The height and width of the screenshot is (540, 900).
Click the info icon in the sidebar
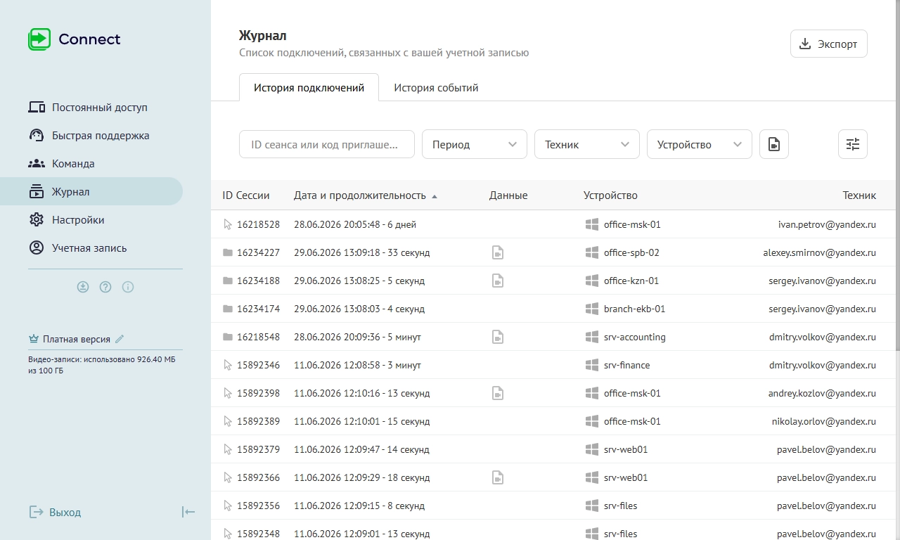pos(128,287)
